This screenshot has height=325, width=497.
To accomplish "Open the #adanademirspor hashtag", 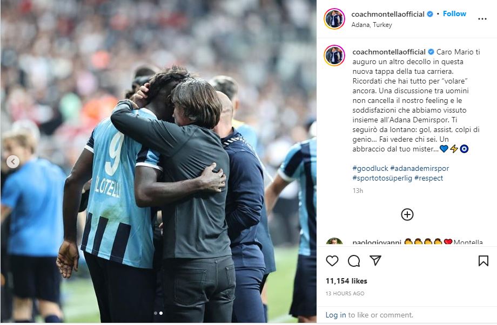I will click(419, 168).
